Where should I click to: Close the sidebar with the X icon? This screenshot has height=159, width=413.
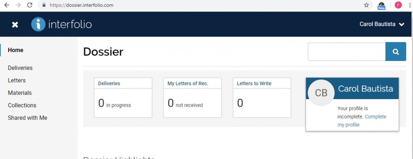tap(15, 24)
